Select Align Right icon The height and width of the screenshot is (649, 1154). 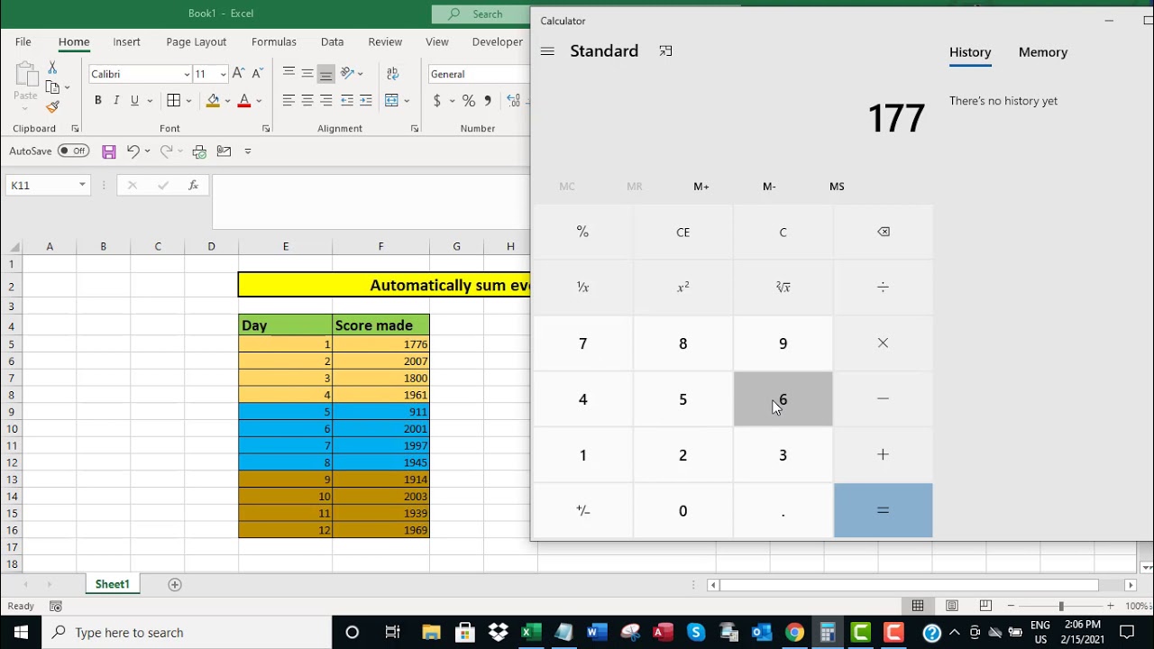tap(326, 100)
